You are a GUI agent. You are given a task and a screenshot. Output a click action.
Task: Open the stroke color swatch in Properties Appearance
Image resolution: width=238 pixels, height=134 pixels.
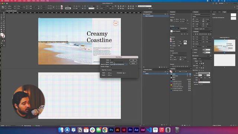click(x=185, y=41)
